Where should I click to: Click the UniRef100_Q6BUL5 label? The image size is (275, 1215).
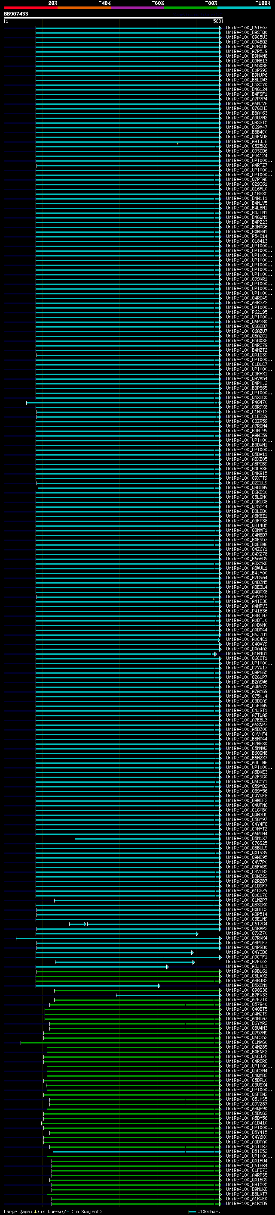(246, 848)
